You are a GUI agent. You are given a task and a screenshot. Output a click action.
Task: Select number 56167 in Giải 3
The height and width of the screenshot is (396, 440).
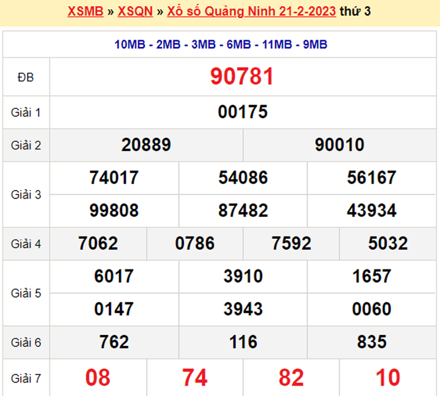click(372, 178)
